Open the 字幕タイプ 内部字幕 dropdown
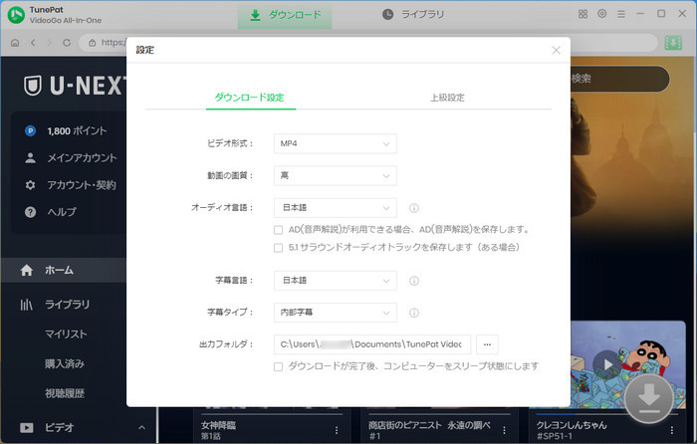697x444 pixels. [336, 313]
